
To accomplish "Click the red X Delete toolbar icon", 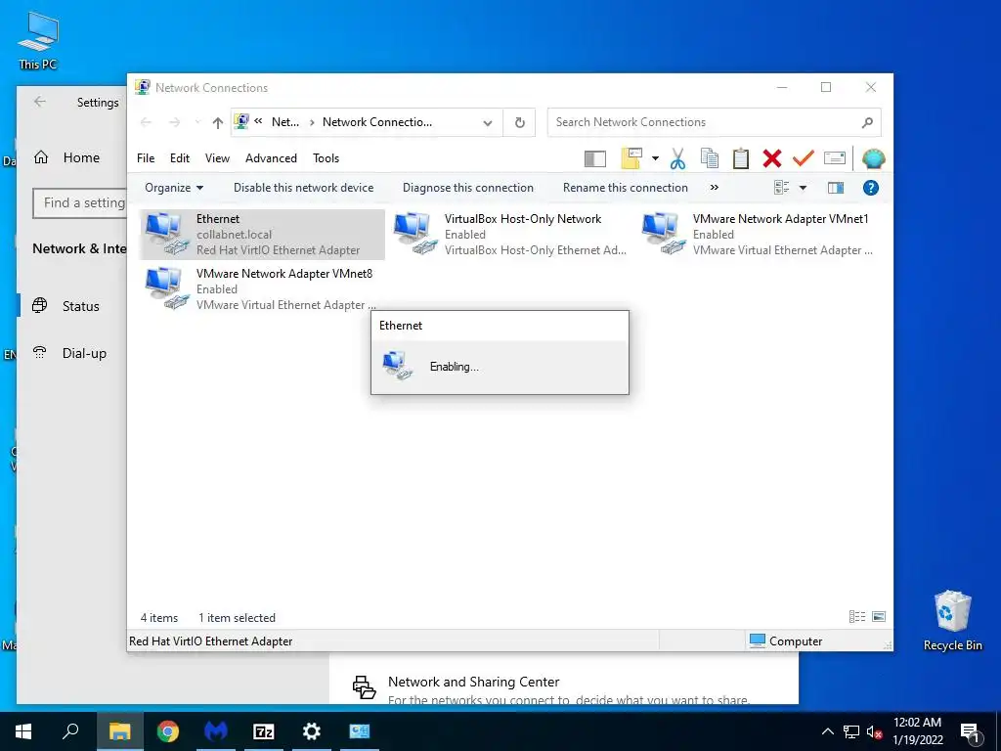I will 772,158.
